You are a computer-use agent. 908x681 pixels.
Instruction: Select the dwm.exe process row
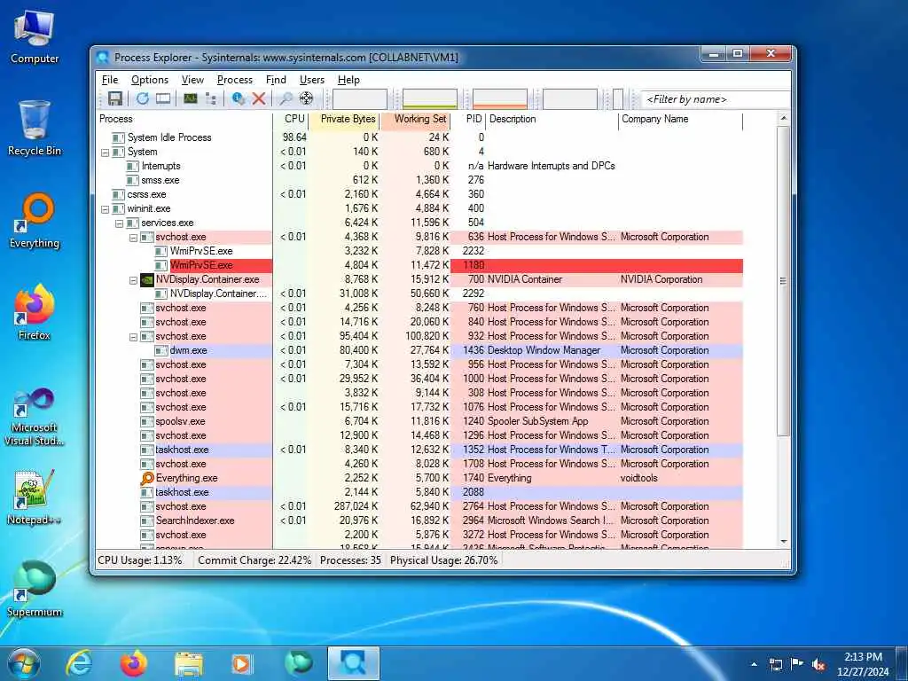[x=419, y=350]
